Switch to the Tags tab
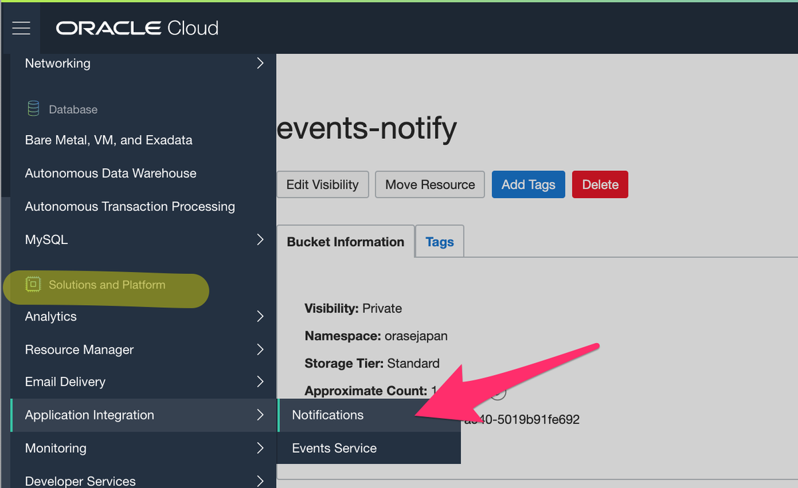Screen dimensions: 798x488 (x=440, y=242)
